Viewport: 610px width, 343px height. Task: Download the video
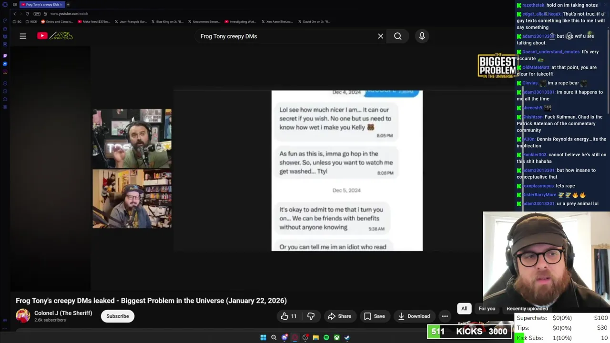414,316
